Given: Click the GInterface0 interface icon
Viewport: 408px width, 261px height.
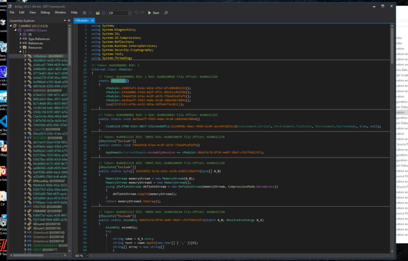Looking at the screenshot, I should click(30, 232).
